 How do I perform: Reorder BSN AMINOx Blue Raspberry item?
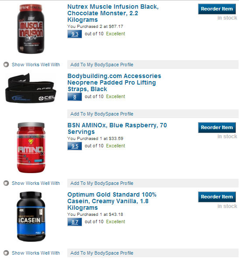click(217, 127)
